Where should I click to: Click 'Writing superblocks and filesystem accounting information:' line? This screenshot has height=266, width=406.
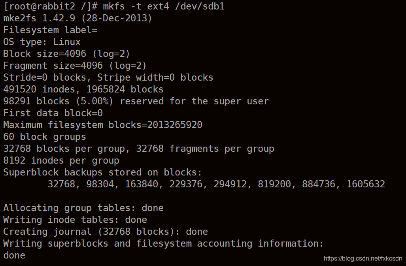click(x=163, y=244)
